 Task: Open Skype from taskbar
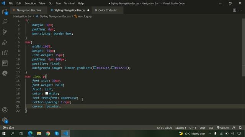(x=57, y=134)
